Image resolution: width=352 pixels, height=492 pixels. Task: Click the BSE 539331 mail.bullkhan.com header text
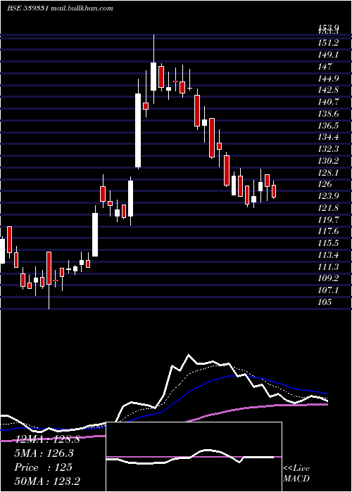(60, 8)
